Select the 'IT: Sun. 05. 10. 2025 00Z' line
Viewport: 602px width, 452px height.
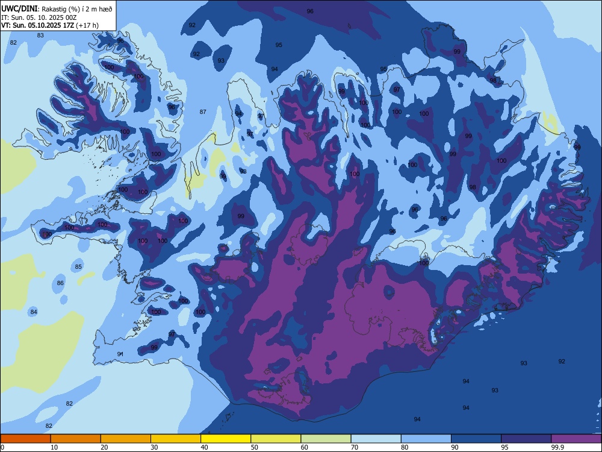click(x=39, y=17)
